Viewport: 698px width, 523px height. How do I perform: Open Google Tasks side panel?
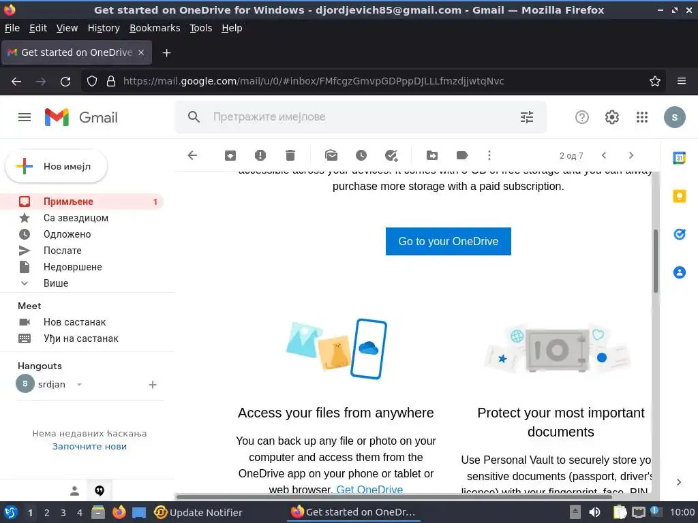point(680,234)
